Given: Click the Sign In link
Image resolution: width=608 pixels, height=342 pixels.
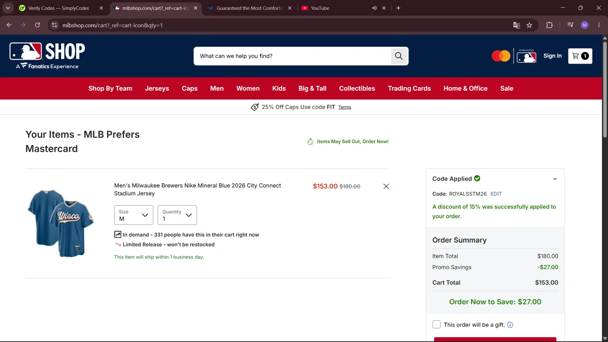Looking at the screenshot, I should tap(552, 56).
